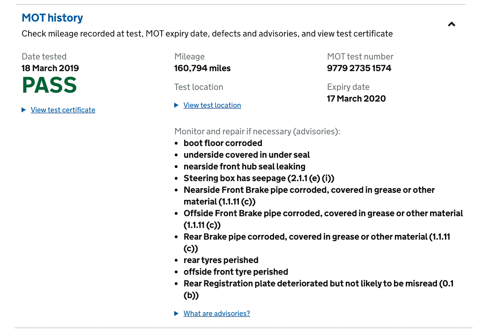
Task: Open the View test certificate link
Action: [x=63, y=110]
